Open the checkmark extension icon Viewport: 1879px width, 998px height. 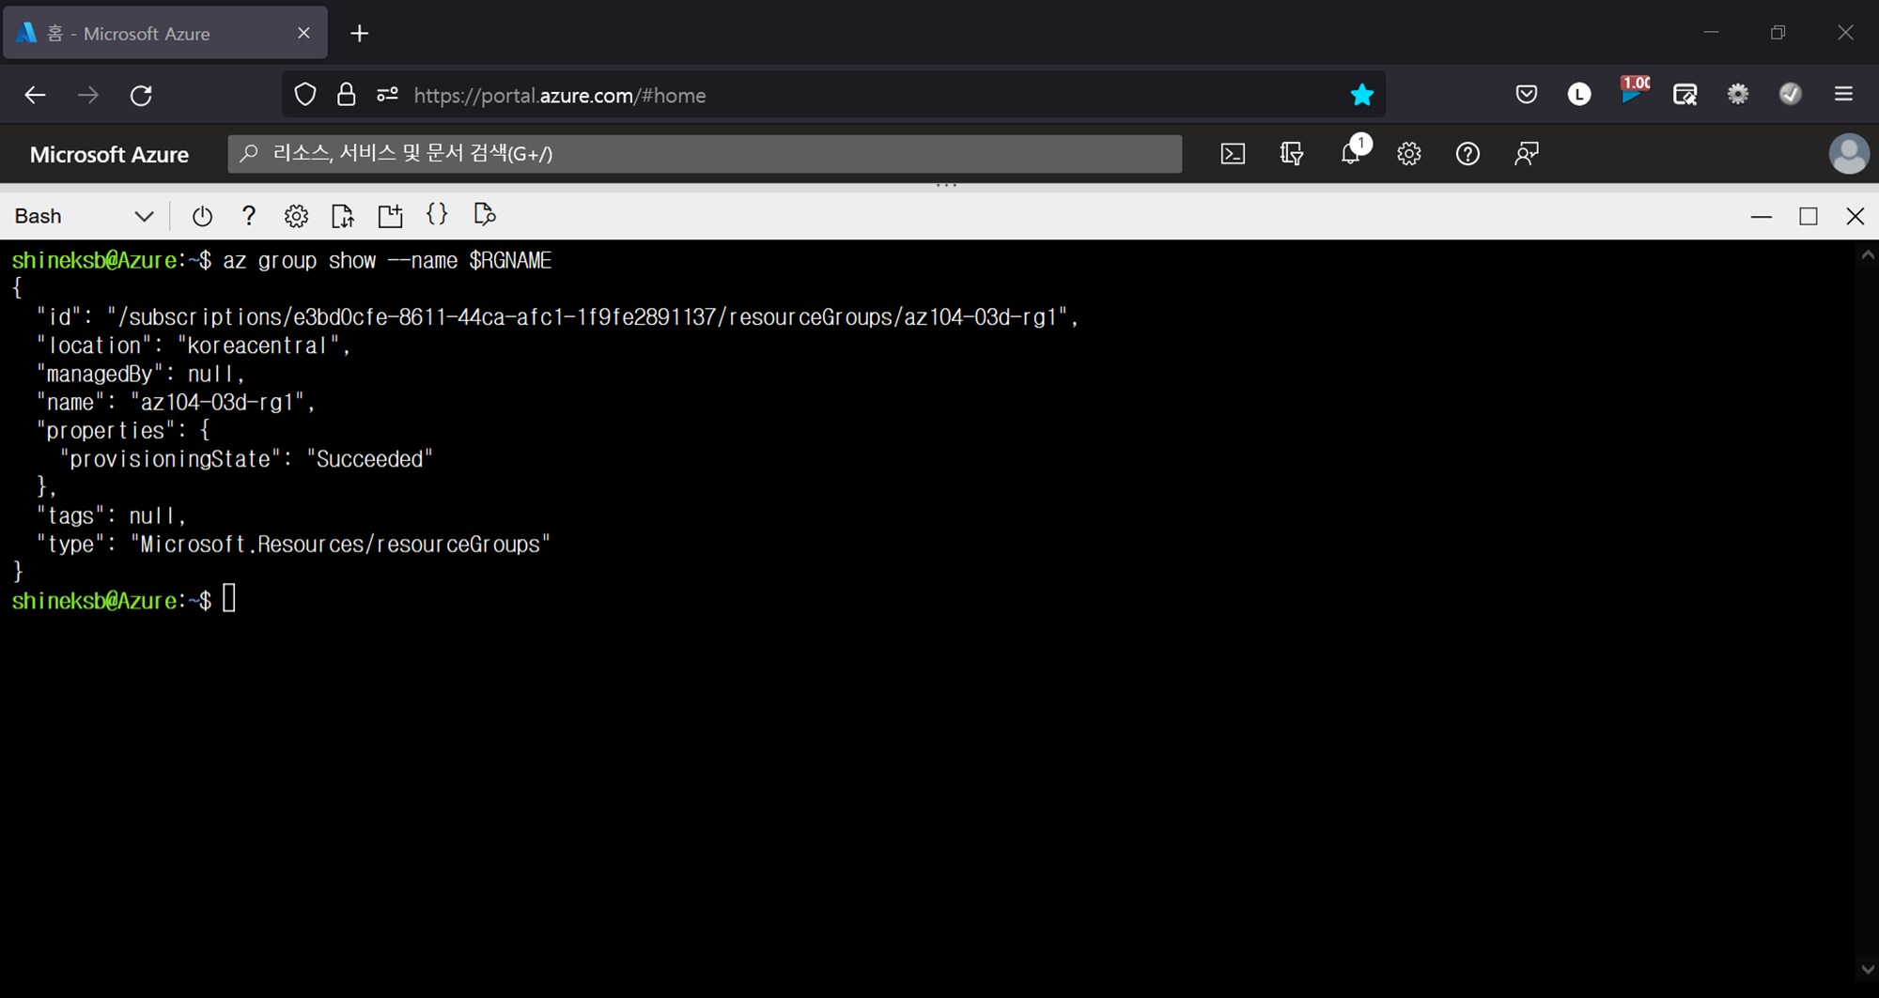pos(1791,95)
